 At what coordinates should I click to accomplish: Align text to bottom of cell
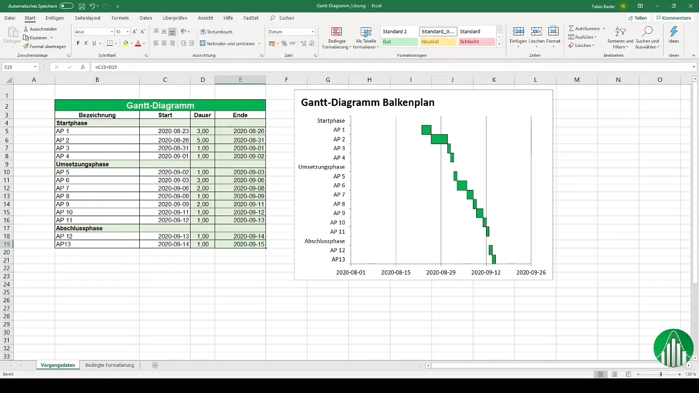pos(172,32)
